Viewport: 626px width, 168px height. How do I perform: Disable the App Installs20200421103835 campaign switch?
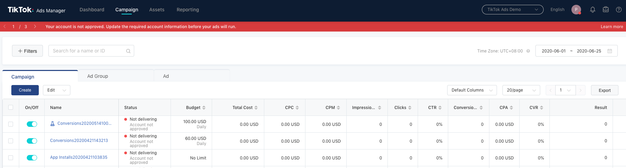tap(32, 158)
